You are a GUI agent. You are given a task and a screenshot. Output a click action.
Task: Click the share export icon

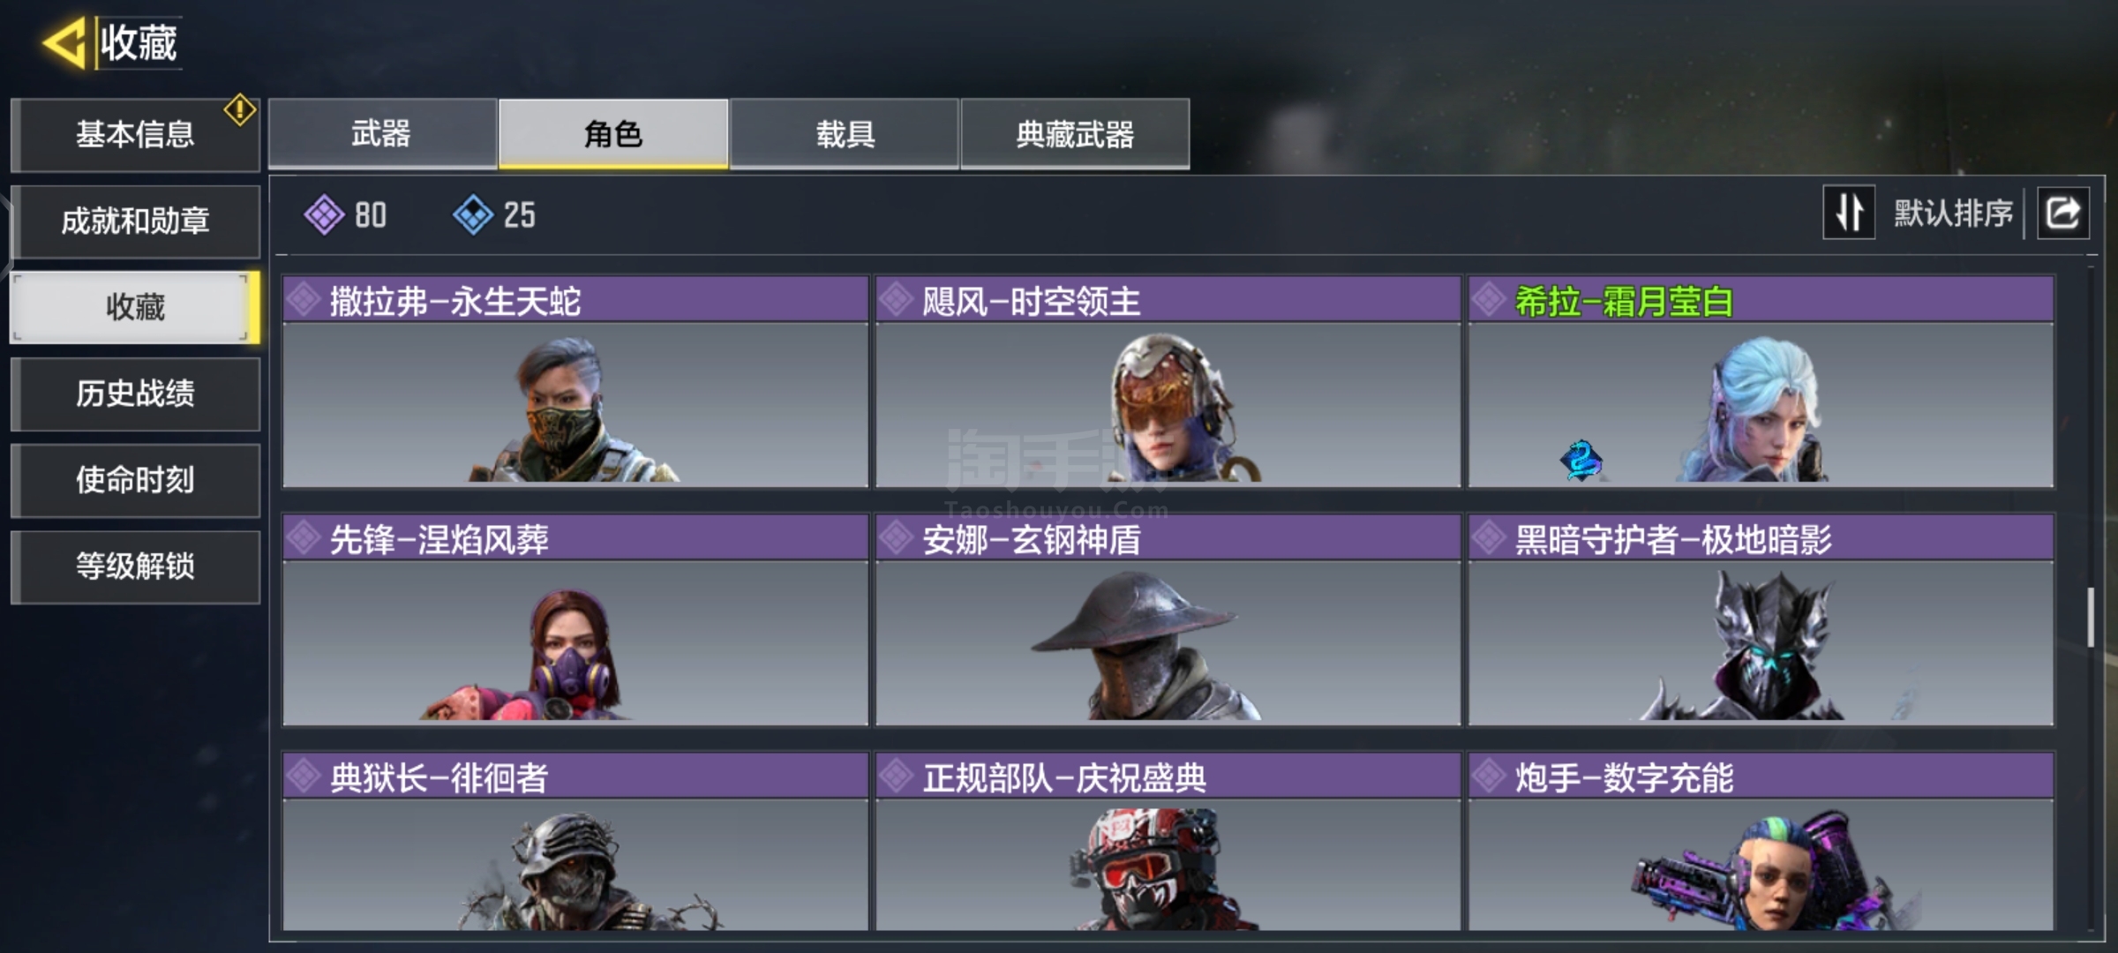click(x=2062, y=213)
